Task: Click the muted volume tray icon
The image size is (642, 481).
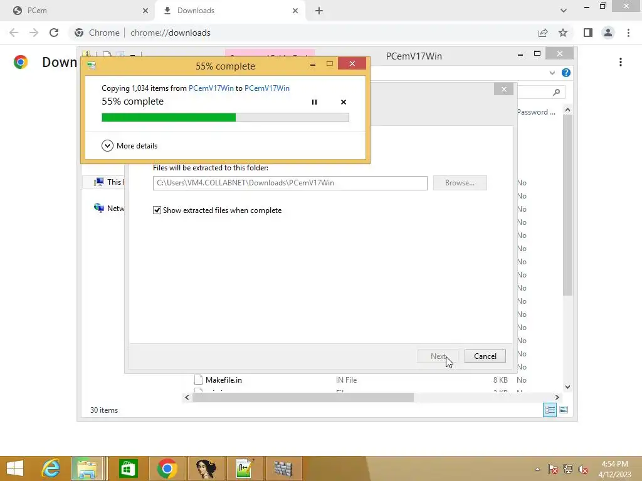Action: 583,469
